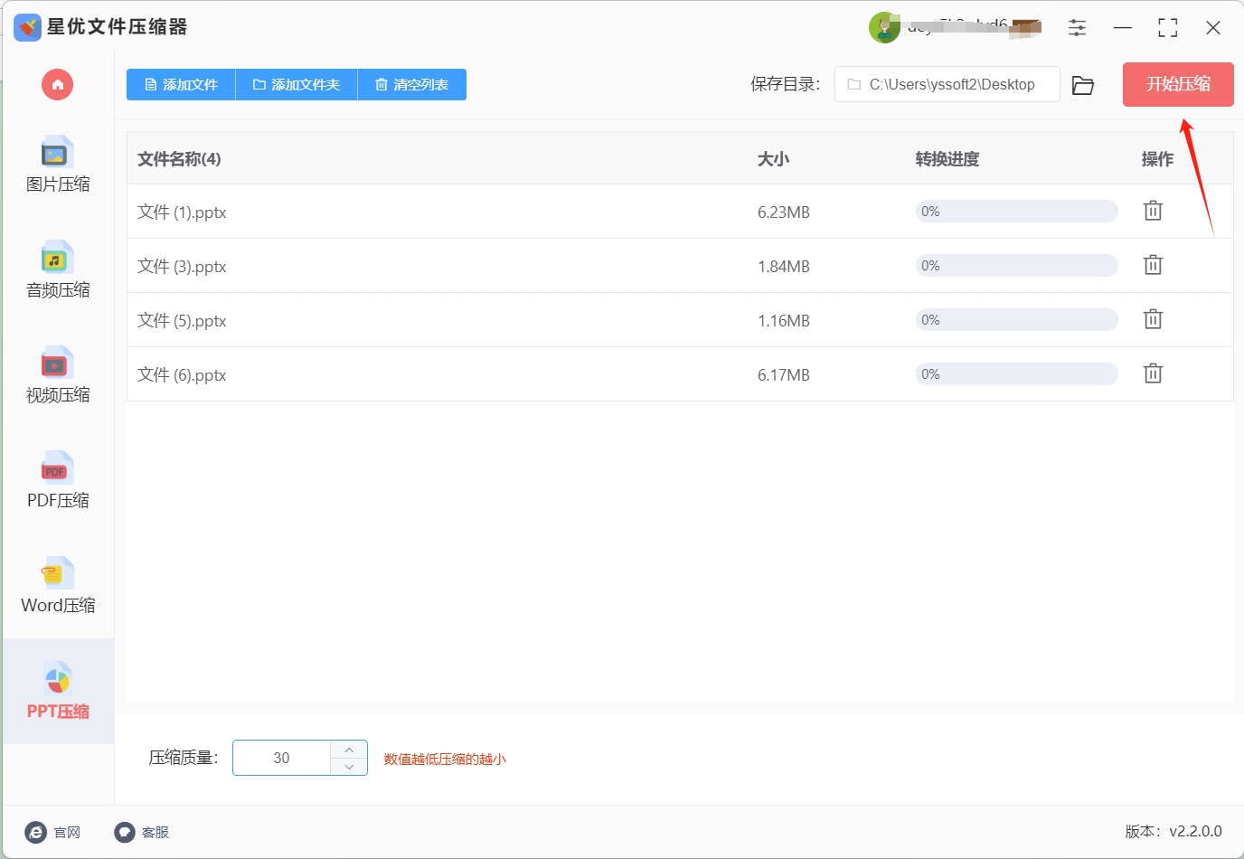Click the 版本: v2.2.0.0 version text
Screen dimensions: 1244x859
(1173, 831)
